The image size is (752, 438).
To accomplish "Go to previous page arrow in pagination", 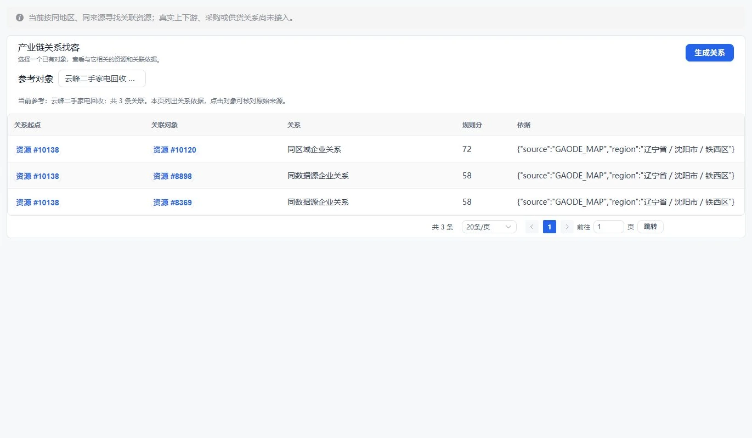I will 532,227.
